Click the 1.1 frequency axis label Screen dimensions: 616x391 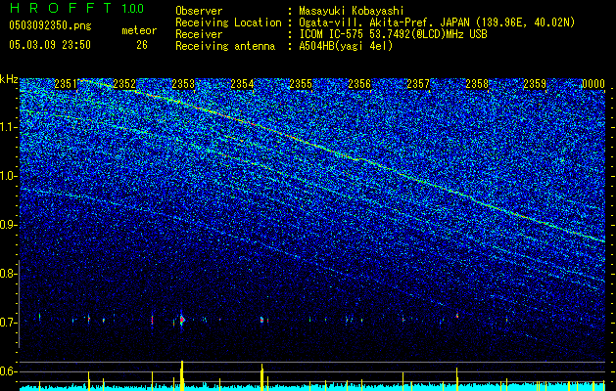[9, 127]
